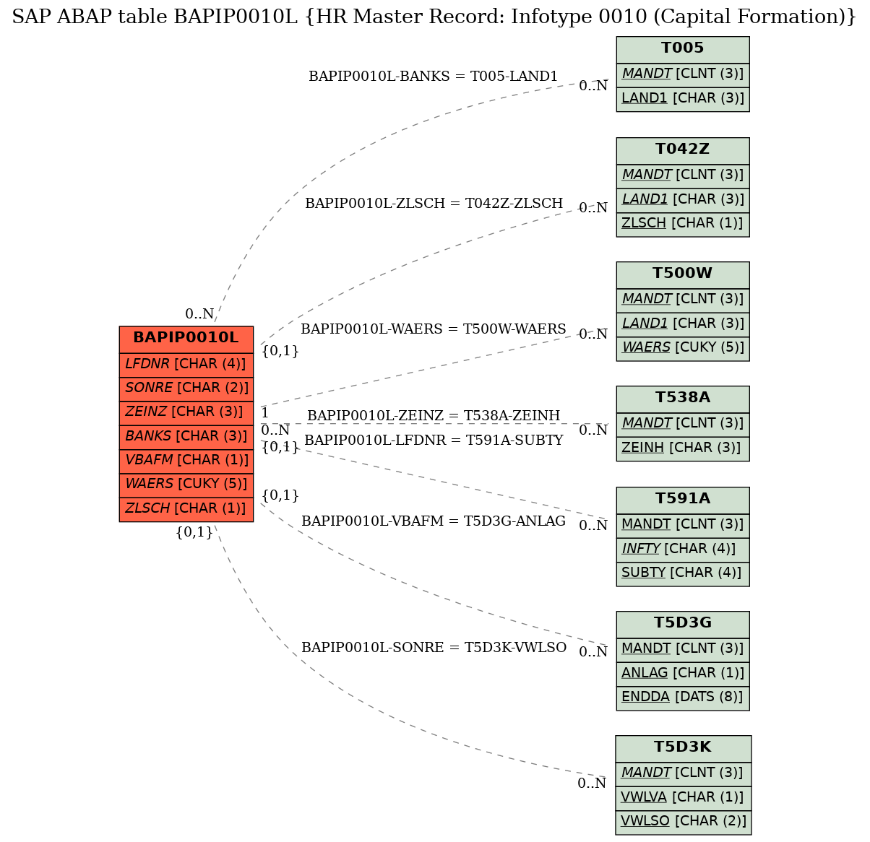Open the T538A table header
Viewport: 870px width, 842px height.
(x=683, y=399)
